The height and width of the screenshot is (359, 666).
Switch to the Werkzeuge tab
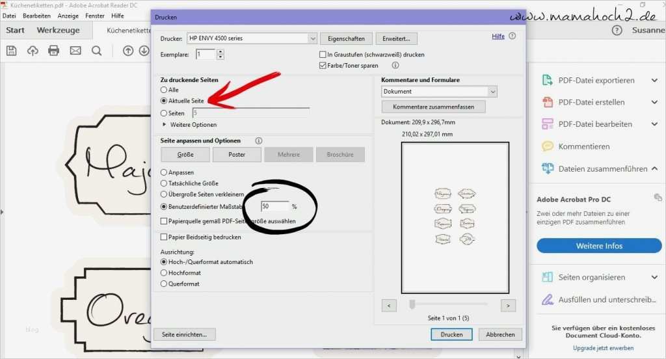tap(58, 30)
